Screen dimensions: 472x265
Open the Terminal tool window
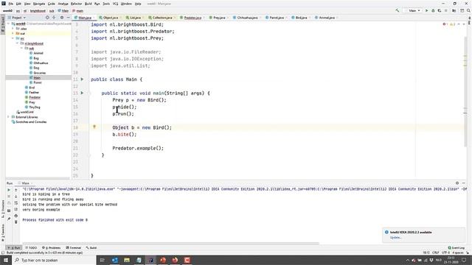(74, 248)
